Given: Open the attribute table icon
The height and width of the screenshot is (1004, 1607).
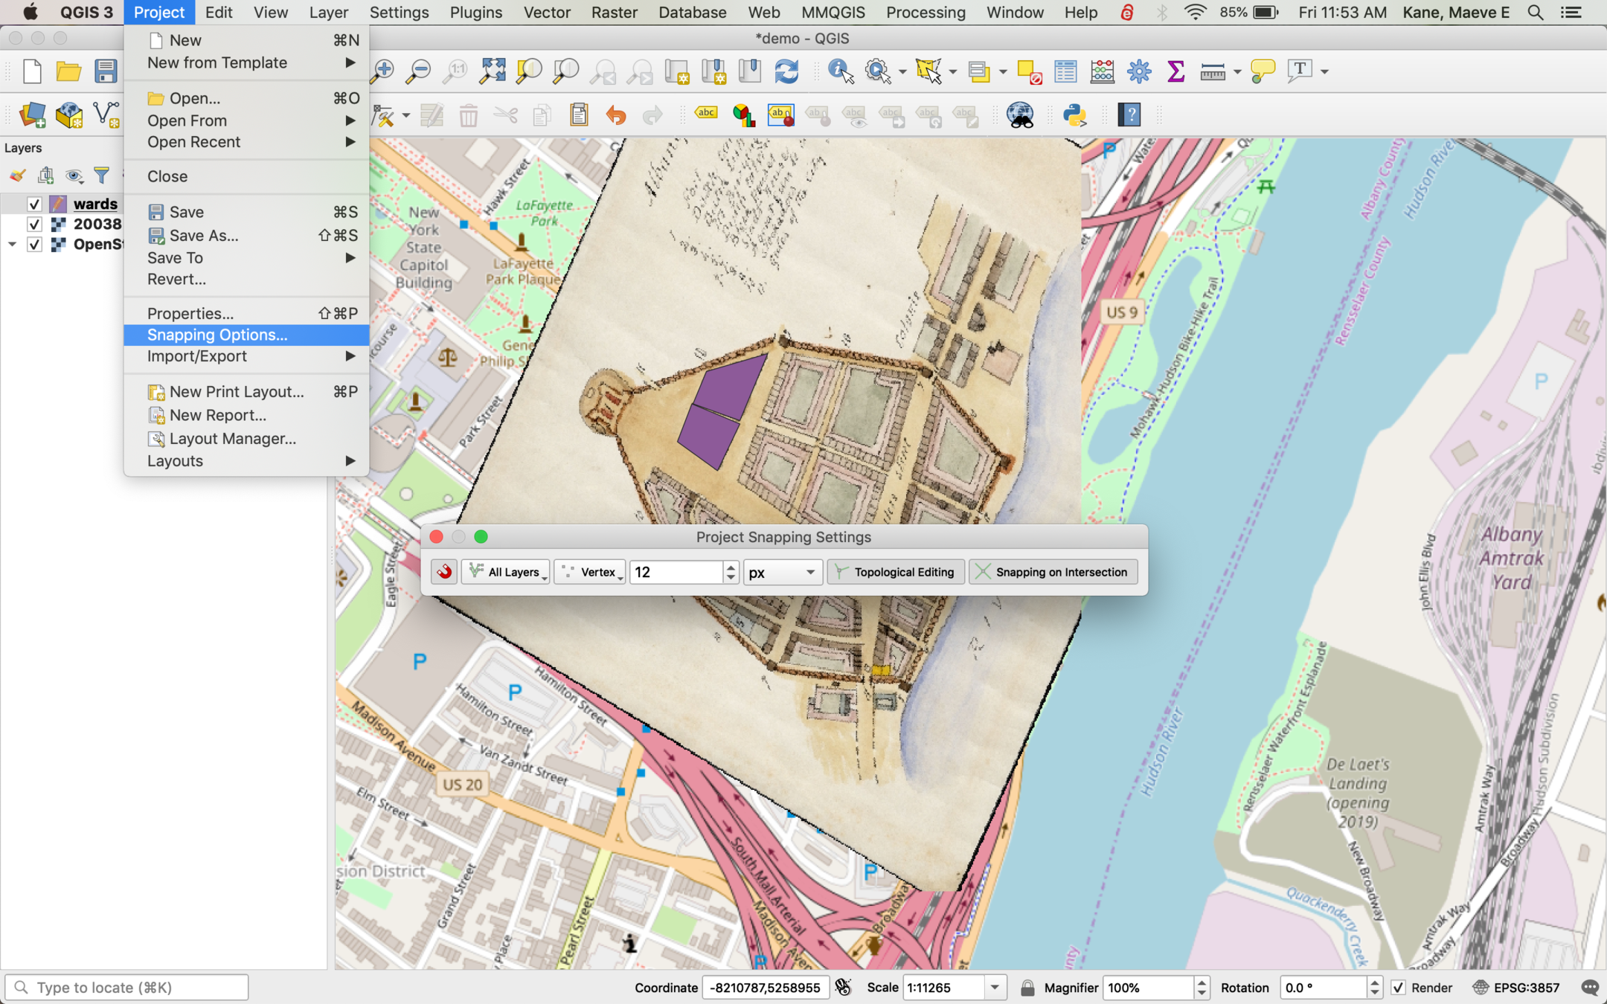Looking at the screenshot, I should [x=1065, y=71].
